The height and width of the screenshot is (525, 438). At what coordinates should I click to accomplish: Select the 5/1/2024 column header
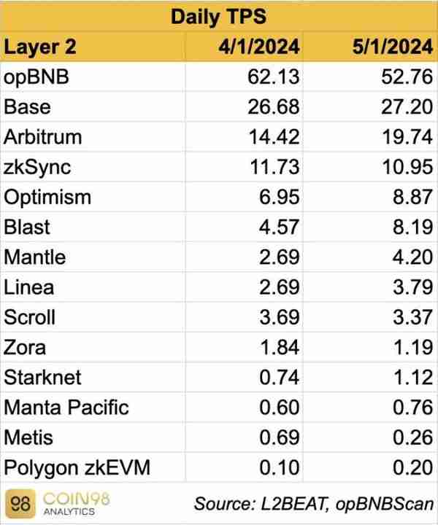click(x=393, y=47)
